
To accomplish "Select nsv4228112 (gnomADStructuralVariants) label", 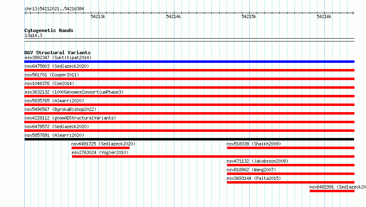I will [70, 118].
